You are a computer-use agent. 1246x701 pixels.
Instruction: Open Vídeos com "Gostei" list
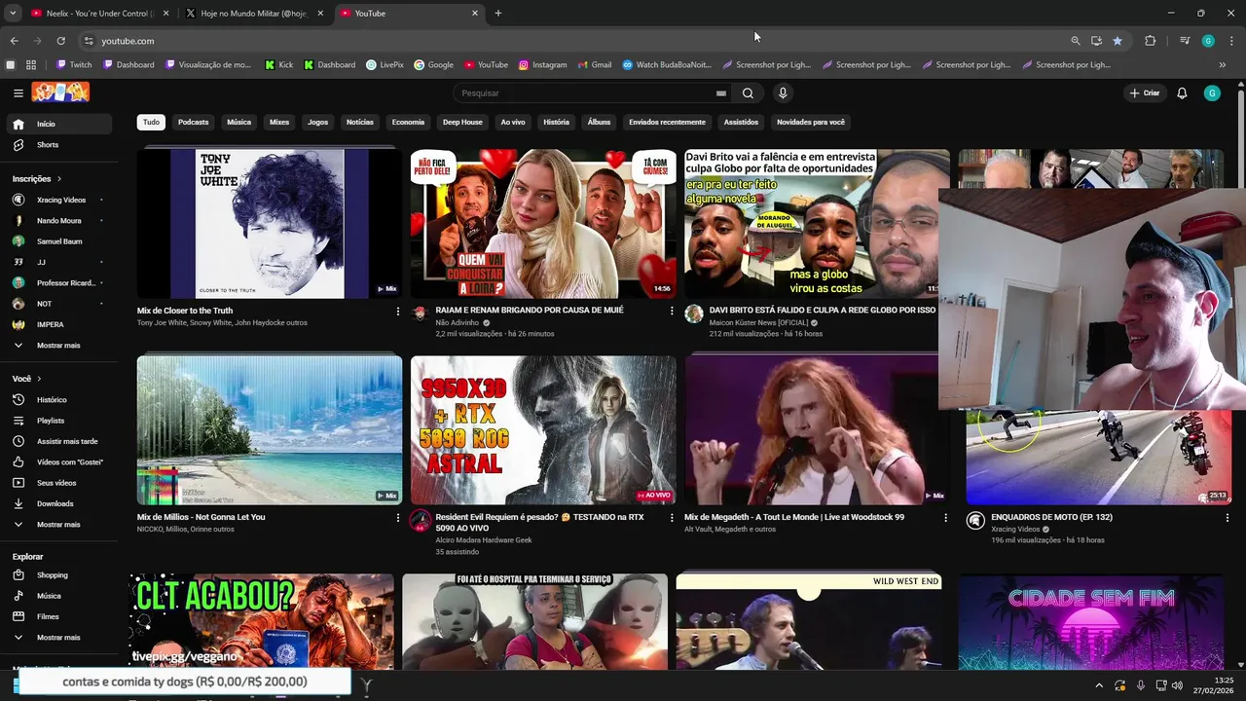(61, 461)
